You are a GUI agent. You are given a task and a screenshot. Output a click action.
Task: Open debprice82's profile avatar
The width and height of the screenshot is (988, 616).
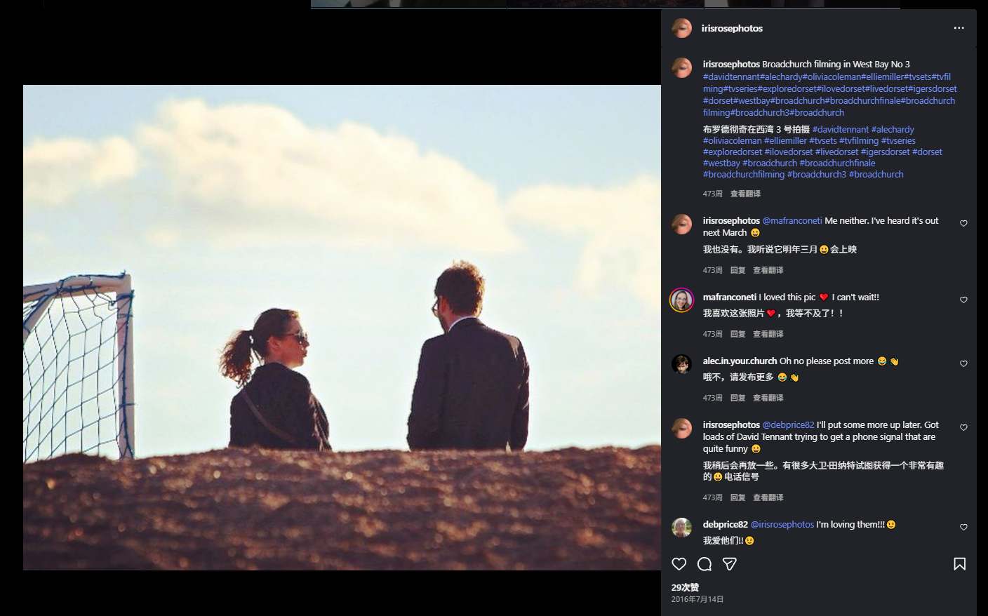point(681,528)
